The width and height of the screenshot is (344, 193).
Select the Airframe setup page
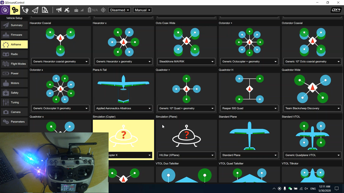[x=14, y=44]
